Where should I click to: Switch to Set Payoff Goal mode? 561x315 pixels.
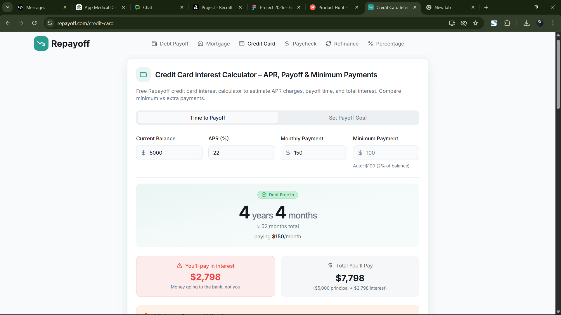pyautogui.click(x=347, y=118)
